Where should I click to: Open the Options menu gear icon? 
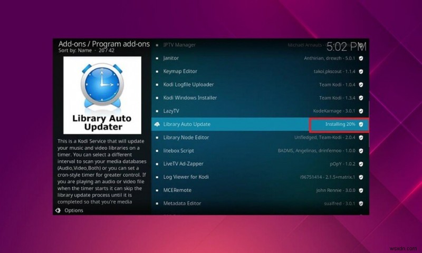tap(58, 210)
